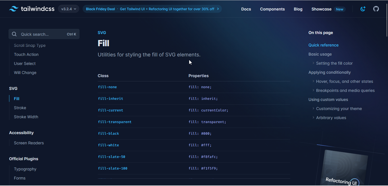Open the Docs menu item

[246, 9]
